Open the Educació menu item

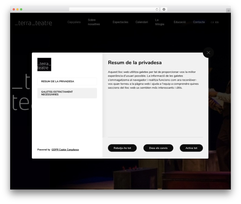click(x=180, y=22)
